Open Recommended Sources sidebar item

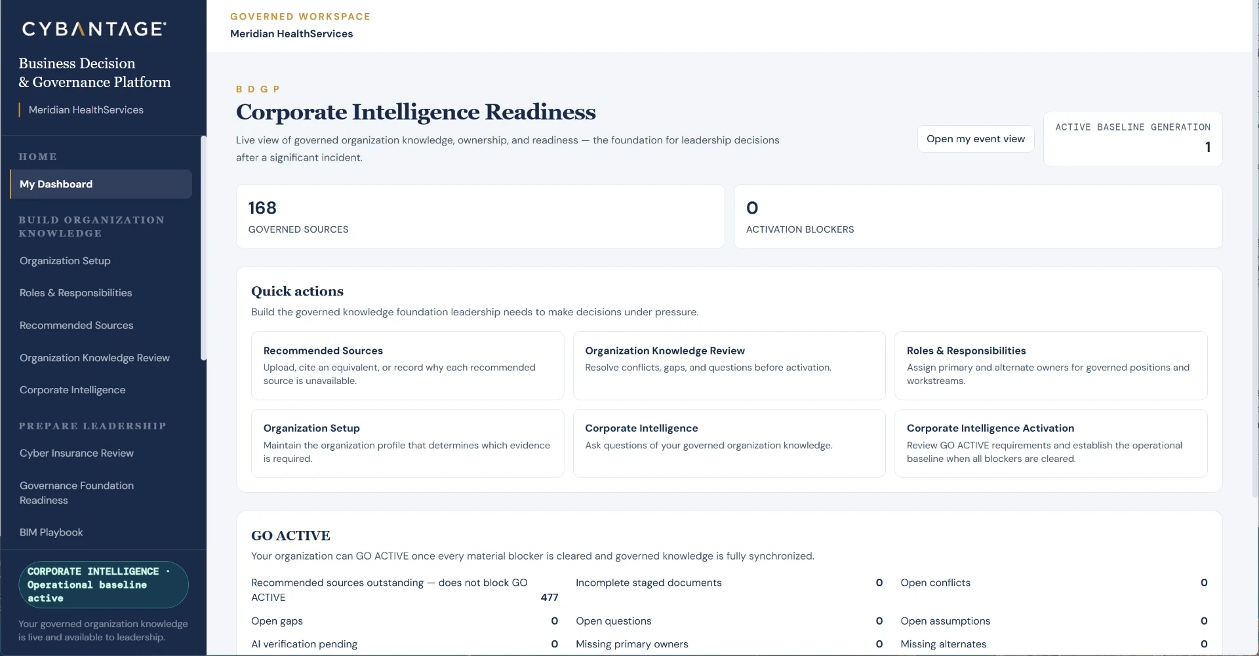tap(76, 325)
